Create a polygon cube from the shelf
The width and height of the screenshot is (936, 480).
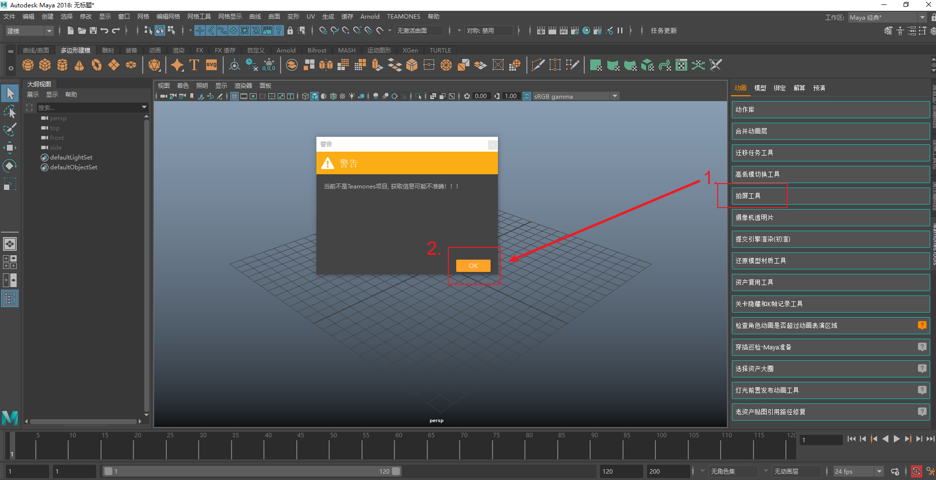pyautogui.click(x=45, y=65)
